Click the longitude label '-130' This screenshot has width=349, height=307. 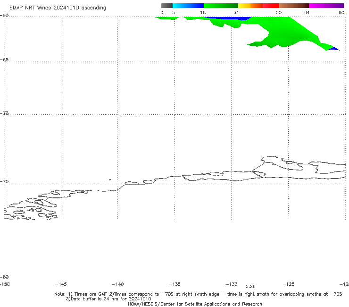pos(232,284)
